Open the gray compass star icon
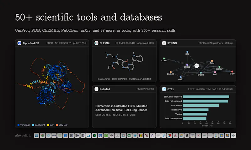This screenshot has height=150, width=251. coord(233,136)
